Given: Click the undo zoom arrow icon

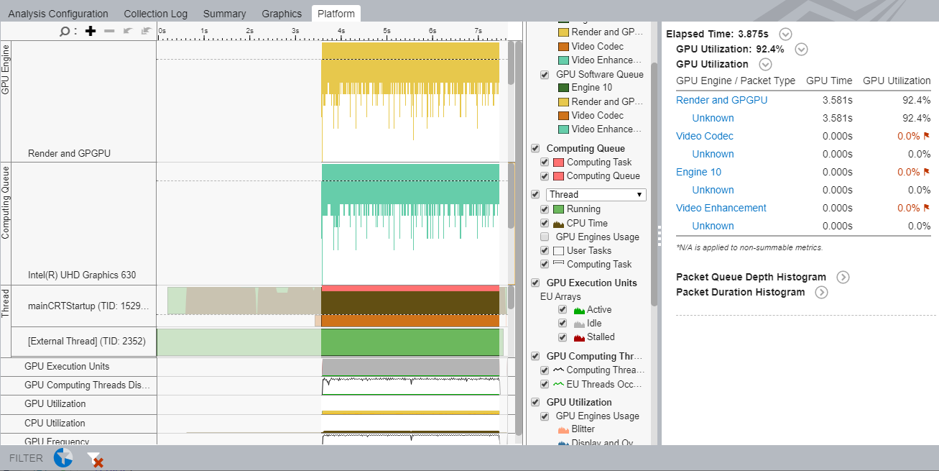Looking at the screenshot, I should [x=128, y=31].
